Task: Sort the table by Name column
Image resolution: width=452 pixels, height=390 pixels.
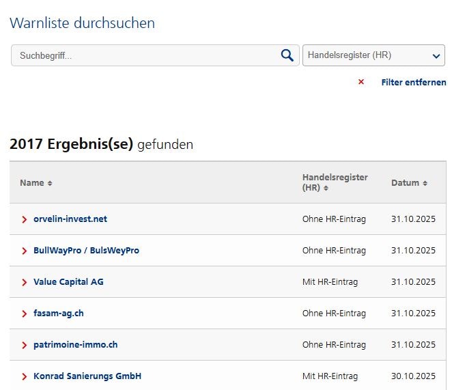Action: pos(36,183)
